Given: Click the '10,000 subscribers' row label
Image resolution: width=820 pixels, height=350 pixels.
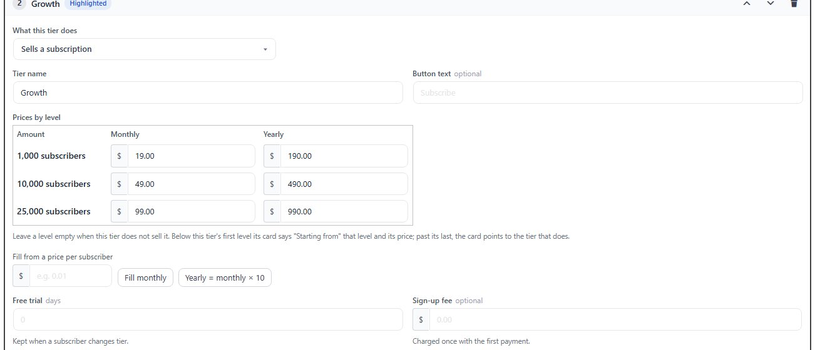Looking at the screenshot, I should (x=54, y=184).
